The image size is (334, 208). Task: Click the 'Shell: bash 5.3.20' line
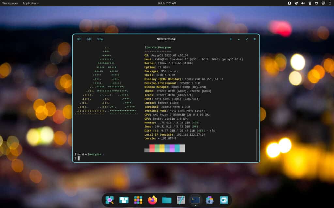[160, 75]
